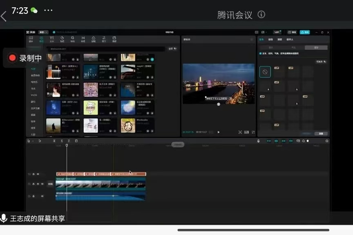
Task: Select the no-style (none) preset thumbnail
Action: 265,72
